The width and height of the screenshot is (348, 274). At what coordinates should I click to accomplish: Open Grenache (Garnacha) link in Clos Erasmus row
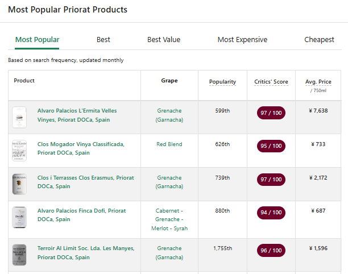tap(169, 182)
